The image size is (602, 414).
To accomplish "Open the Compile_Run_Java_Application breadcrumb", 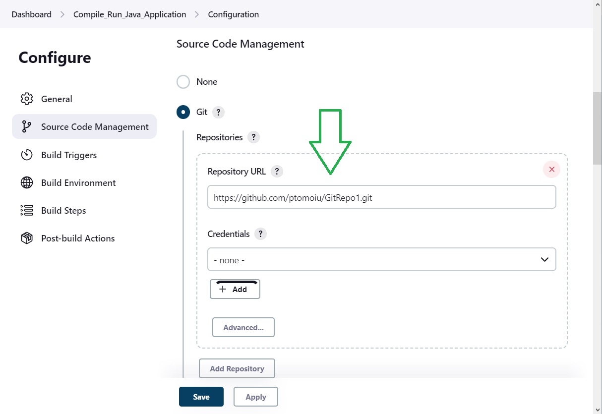I will tap(130, 14).
